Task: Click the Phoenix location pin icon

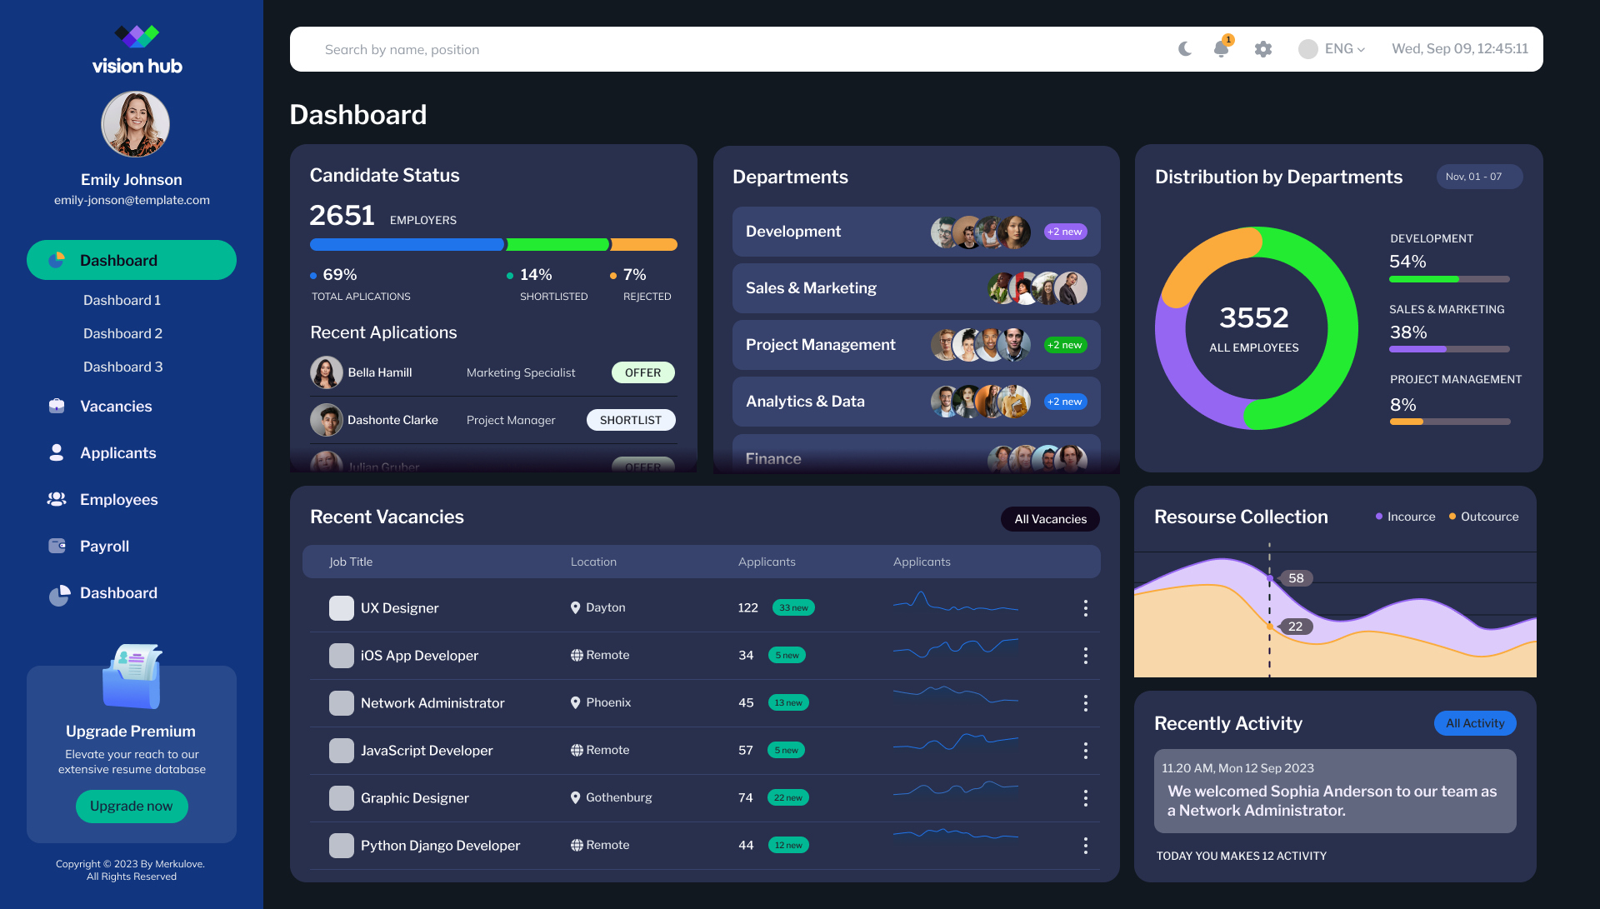Action: (575, 703)
